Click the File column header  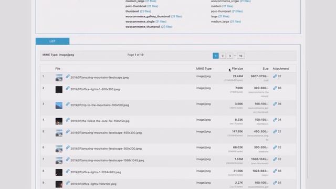coord(58,69)
